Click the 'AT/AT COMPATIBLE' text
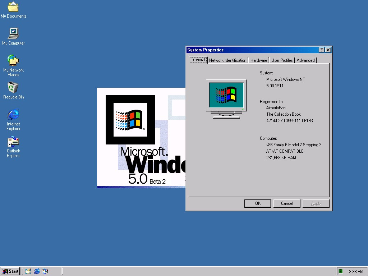This screenshot has width=368, height=276. (285, 151)
